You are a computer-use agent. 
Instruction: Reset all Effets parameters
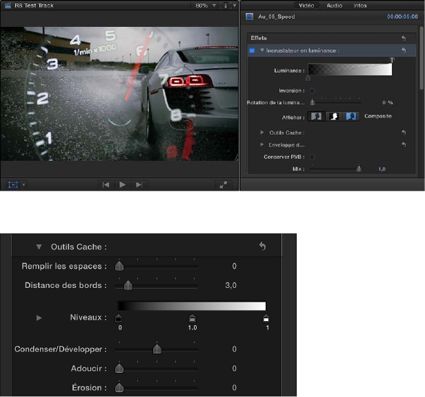pos(404,39)
